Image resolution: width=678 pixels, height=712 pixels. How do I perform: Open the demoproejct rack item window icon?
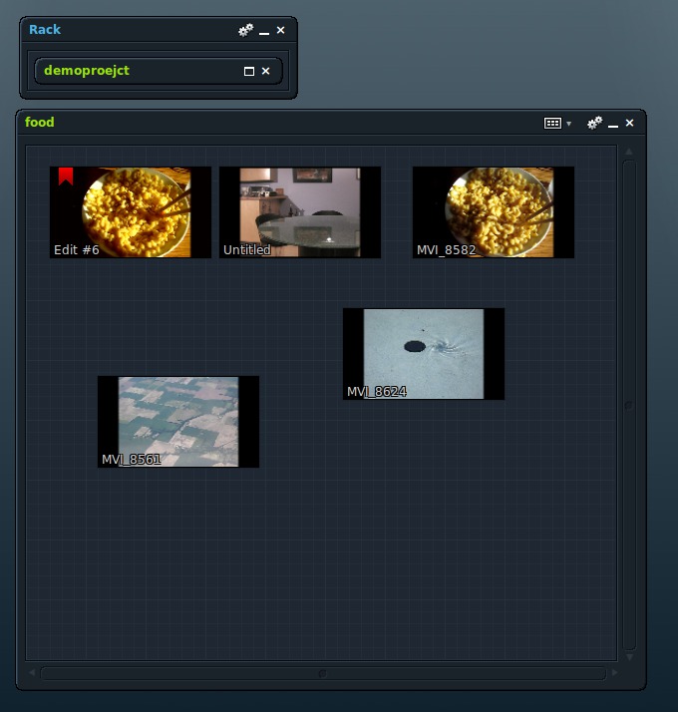click(249, 72)
